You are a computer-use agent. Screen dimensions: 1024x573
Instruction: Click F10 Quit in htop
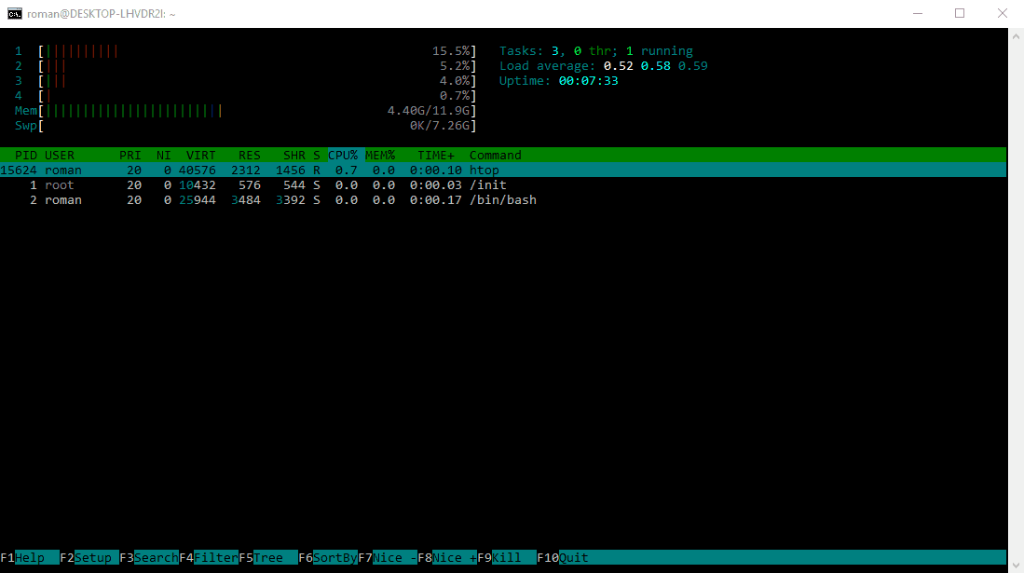click(563, 557)
